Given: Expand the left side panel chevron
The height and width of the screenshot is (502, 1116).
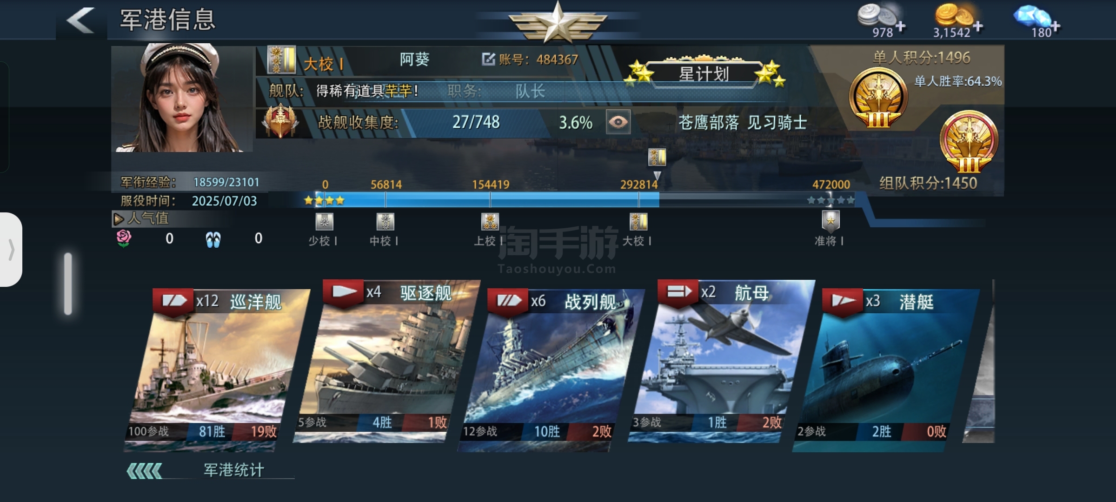Looking at the screenshot, I should (x=11, y=250).
